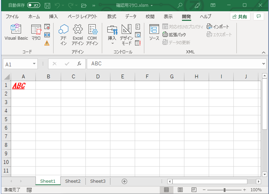The width and height of the screenshot is (269, 194).
Task: Expand more Quick Access commands
Action: (x=94, y=5)
